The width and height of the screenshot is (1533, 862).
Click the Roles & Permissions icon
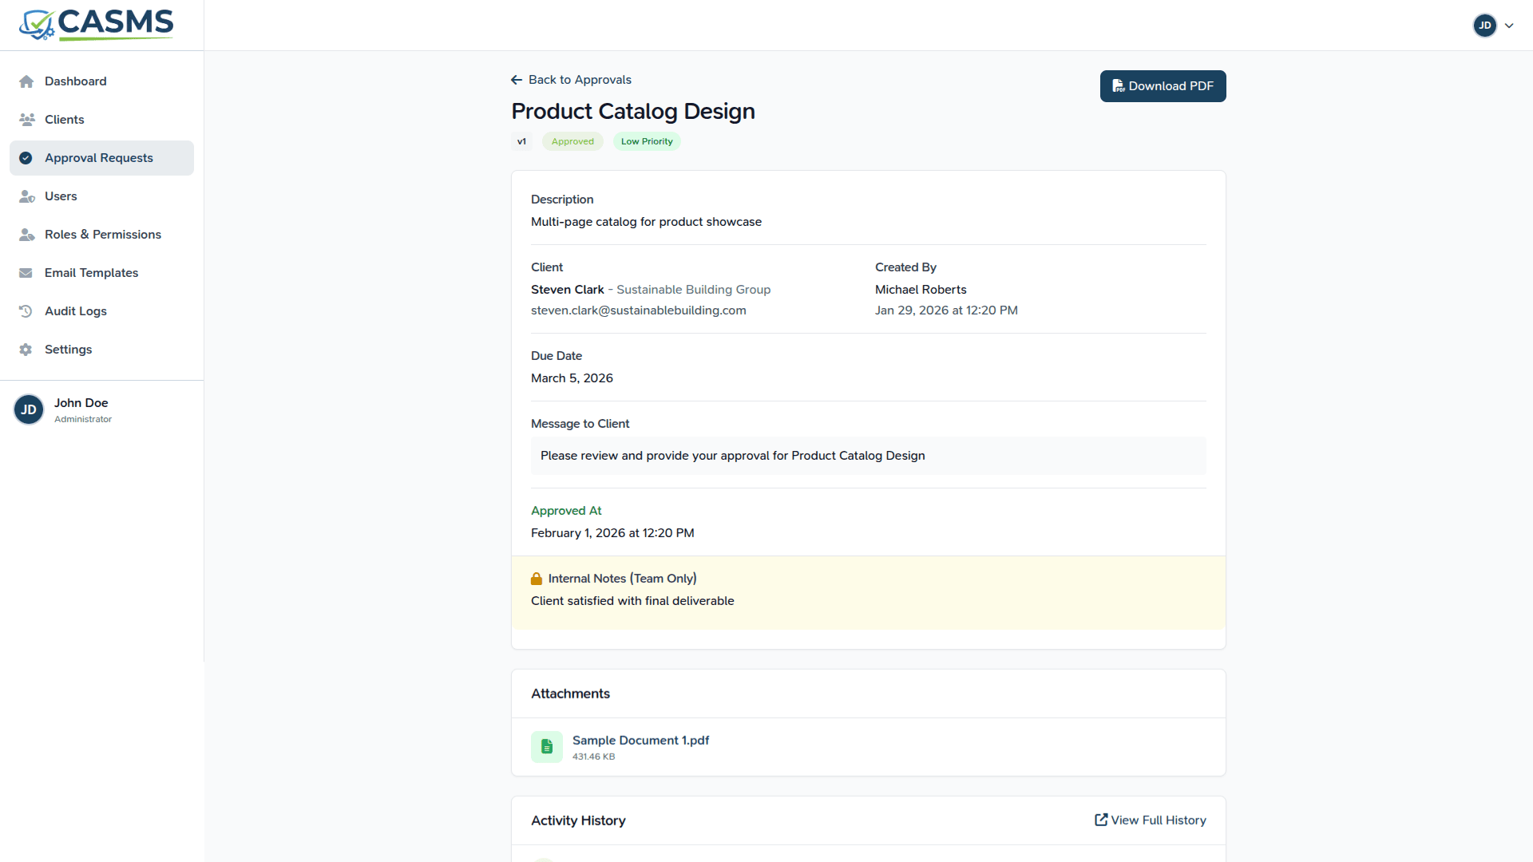point(26,235)
